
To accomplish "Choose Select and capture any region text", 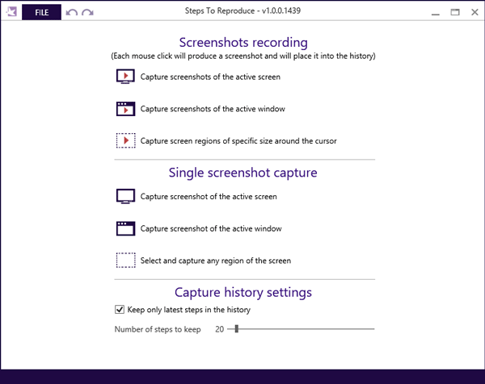I will 216,261.
